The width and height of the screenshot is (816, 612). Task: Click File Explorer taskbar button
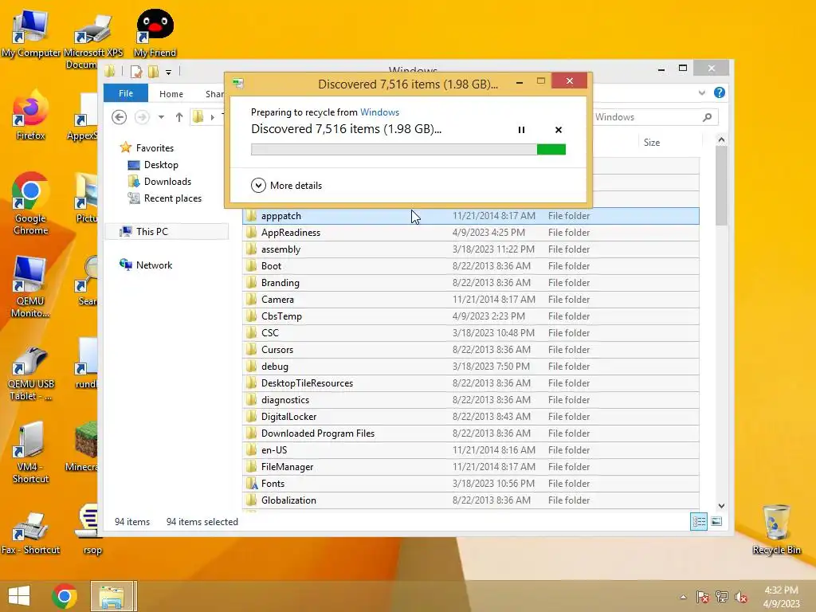click(x=113, y=596)
